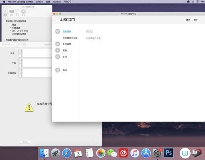
Task: Open the File (文件) menu
Action: (39, 2)
